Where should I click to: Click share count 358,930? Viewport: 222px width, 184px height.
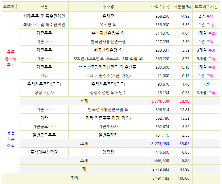click(x=162, y=25)
